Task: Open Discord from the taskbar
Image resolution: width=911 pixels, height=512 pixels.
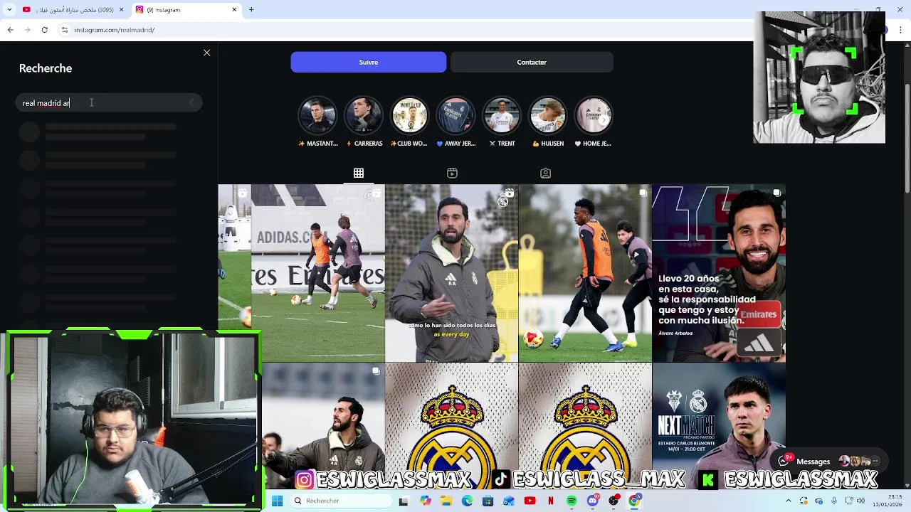Action: click(593, 501)
